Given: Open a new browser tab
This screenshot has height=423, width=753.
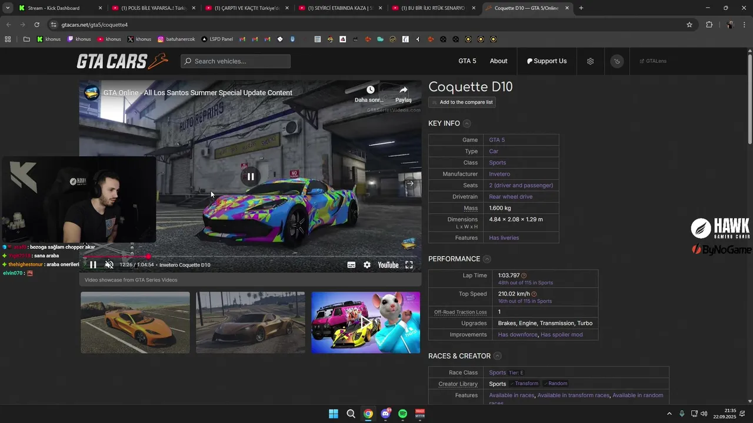Looking at the screenshot, I should pos(581,8).
